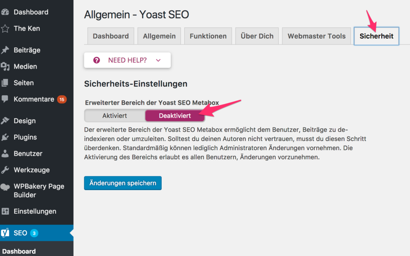
Task: Click the Beiträge pushpin icon
Action: point(5,50)
